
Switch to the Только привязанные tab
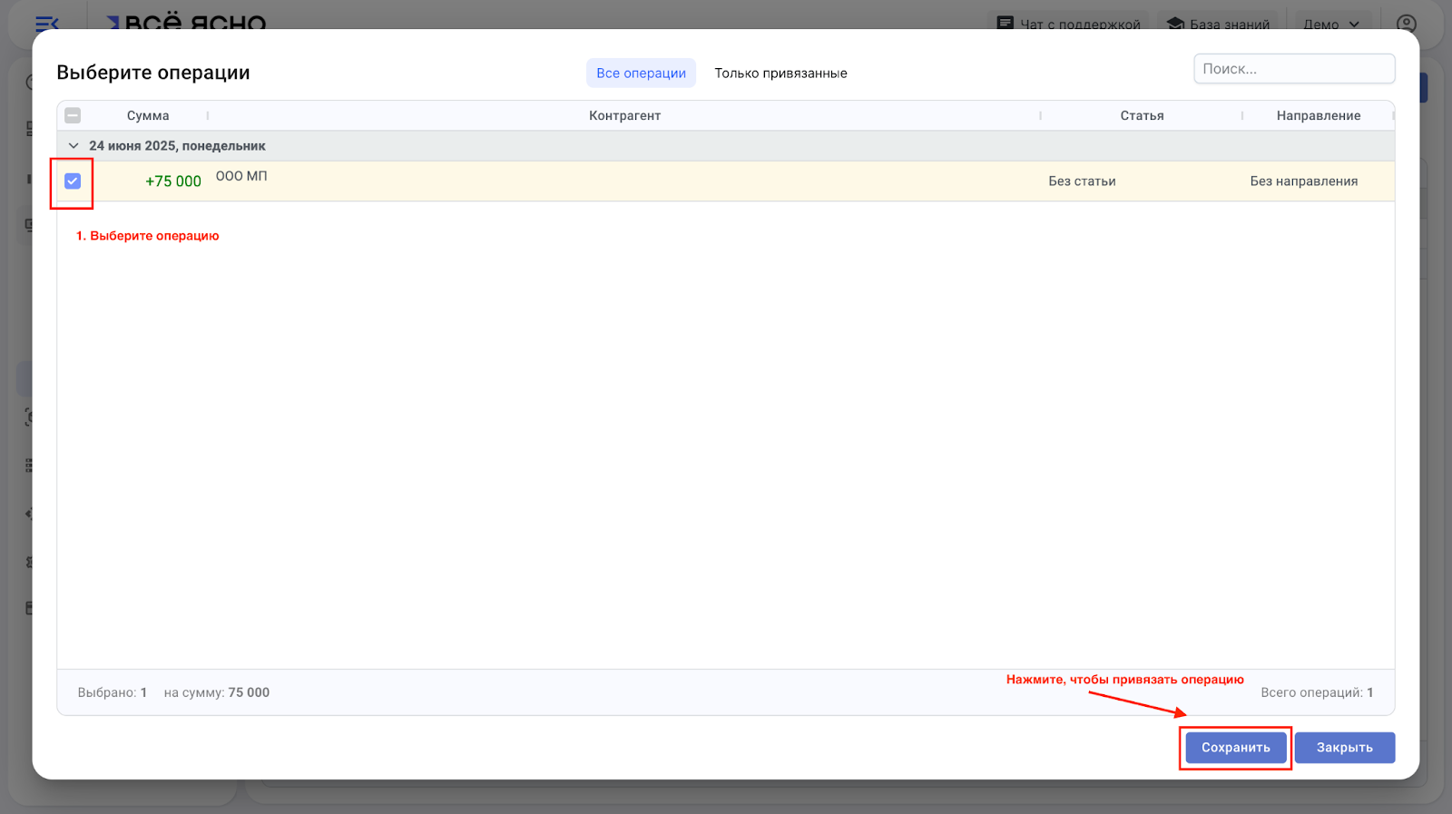(780, 74)
